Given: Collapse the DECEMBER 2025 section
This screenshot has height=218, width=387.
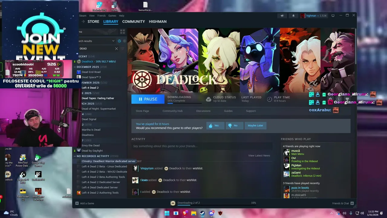Looking at the screenshot, I should click(75, 67).
